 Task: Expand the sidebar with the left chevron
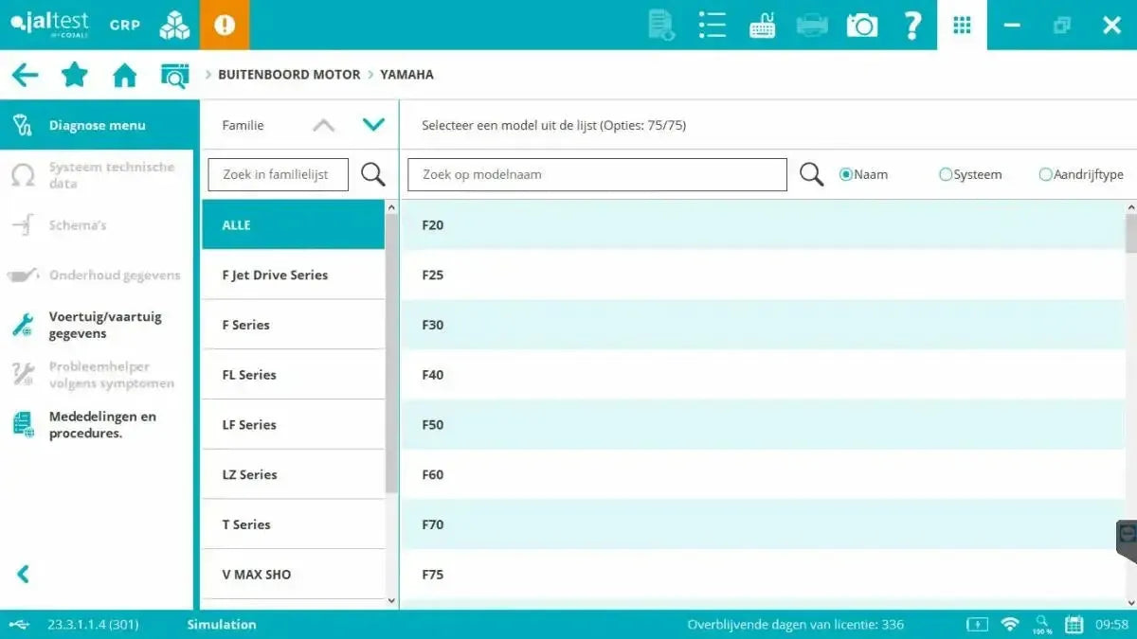[x=21, y=574]
